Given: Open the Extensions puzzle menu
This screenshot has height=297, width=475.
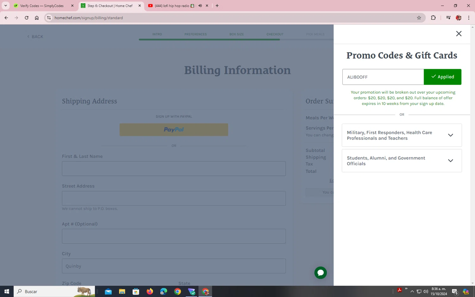Looking at the screenshot, I should pyautogui.click(x=433, y=18).
